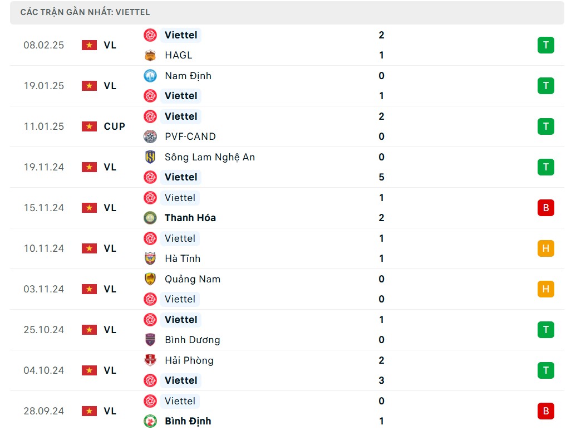Screen dimensions: 571x430
Task: Click the Thanh Hóa club logo
Action: click(150, 218)
